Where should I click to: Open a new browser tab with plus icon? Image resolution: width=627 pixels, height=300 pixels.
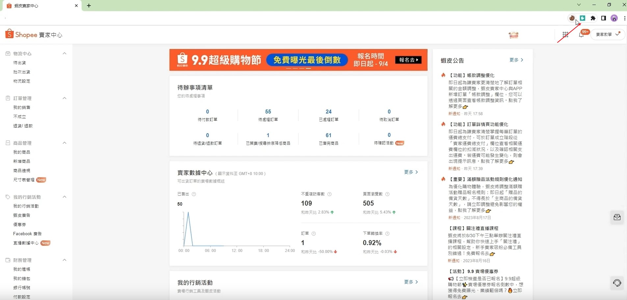tap(89, 6)
